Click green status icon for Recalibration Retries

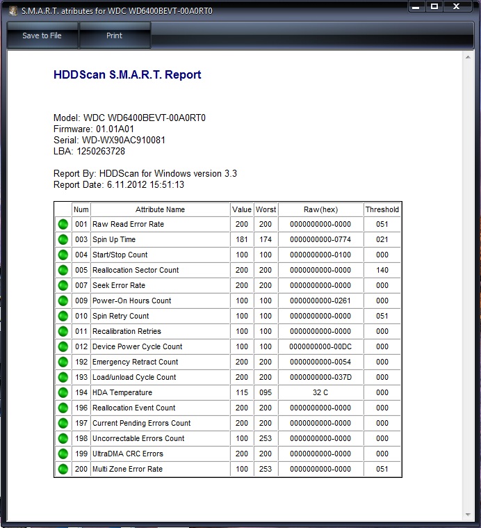pos(63,331)
